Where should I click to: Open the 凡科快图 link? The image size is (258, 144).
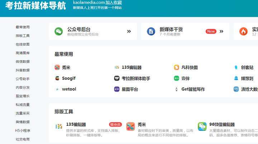190,67
